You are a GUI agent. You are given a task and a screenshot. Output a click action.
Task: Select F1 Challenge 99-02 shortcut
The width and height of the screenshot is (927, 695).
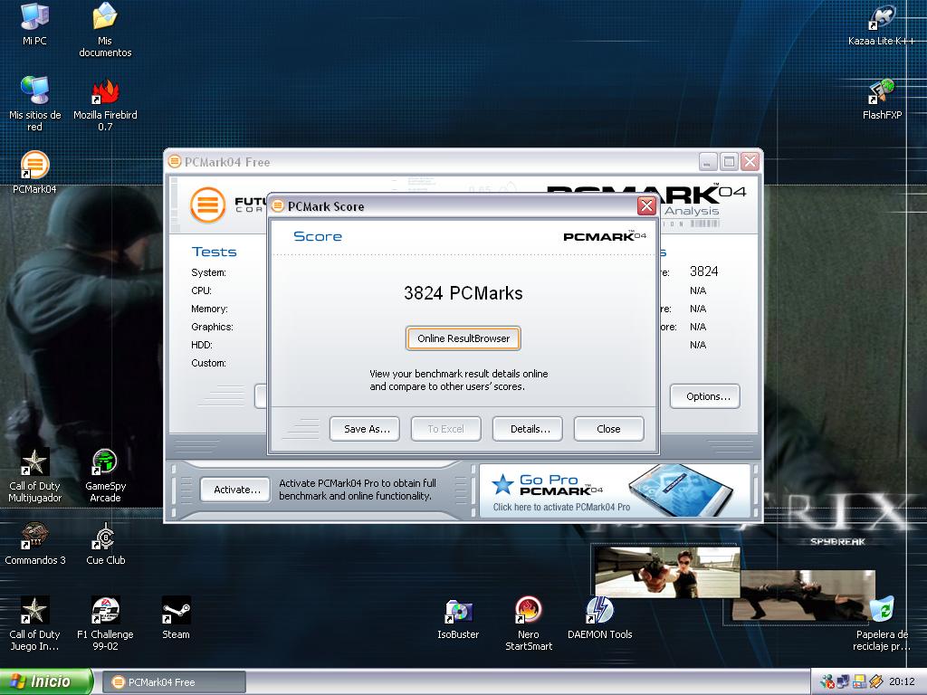point(105,624)
